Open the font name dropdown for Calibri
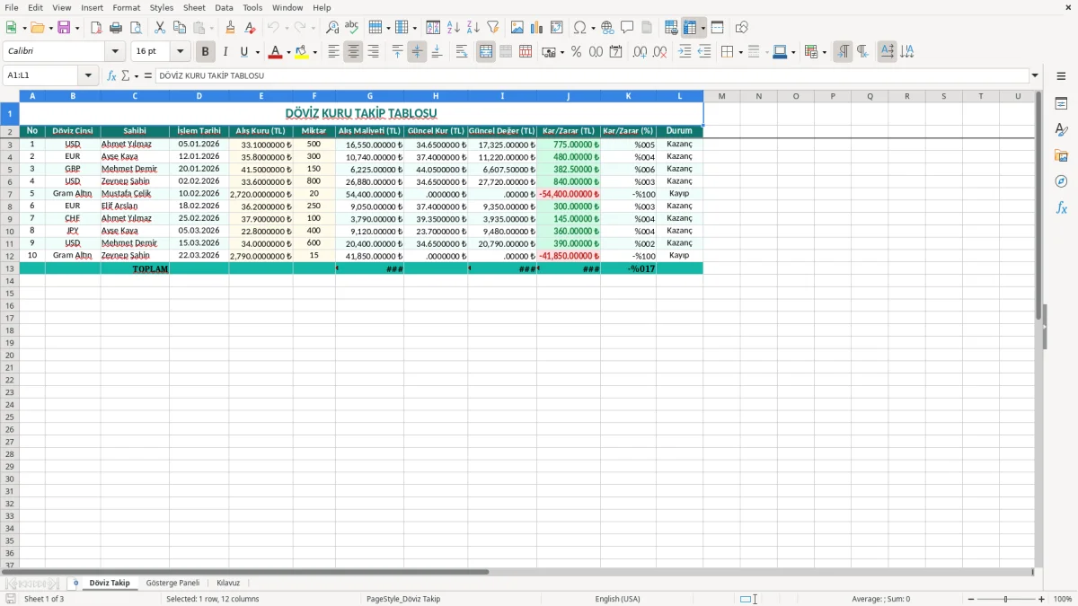Image resolution: width=1078 pixels, height=606 pixels. click(115, 52)
